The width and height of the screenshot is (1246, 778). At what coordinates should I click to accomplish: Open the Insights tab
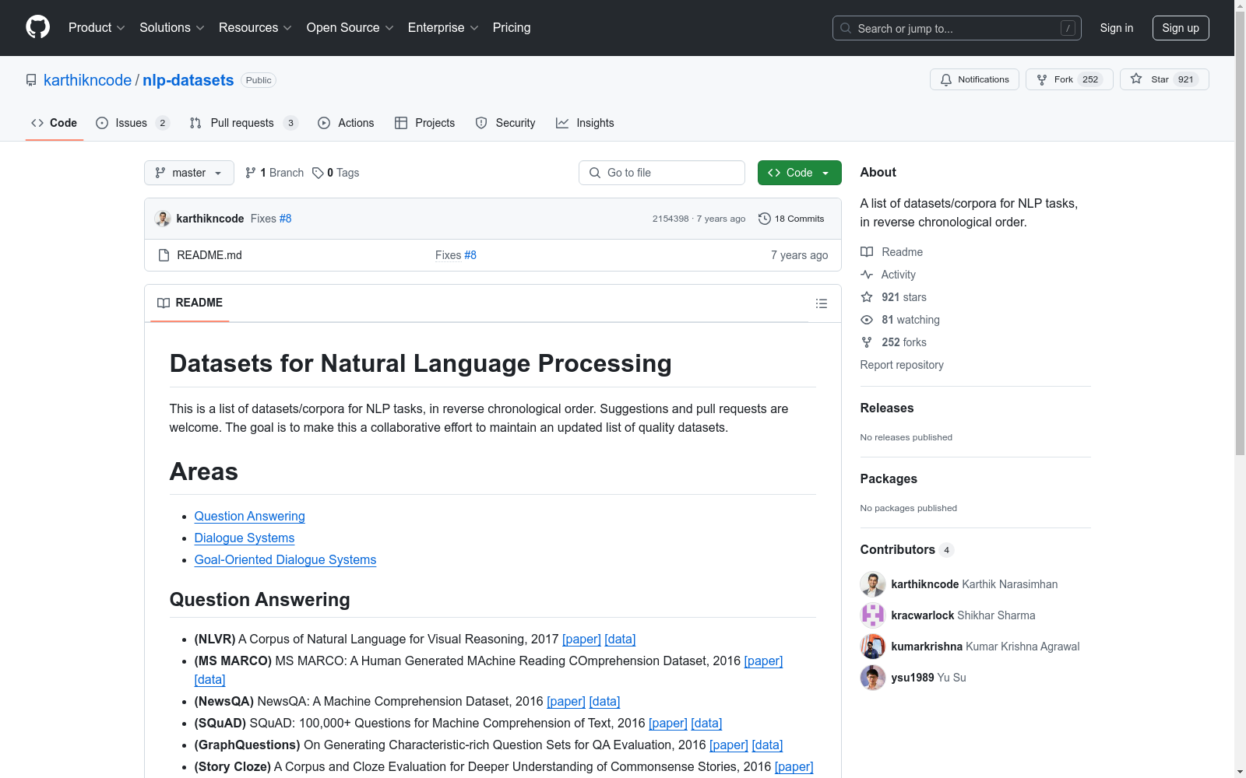point(586,123)
